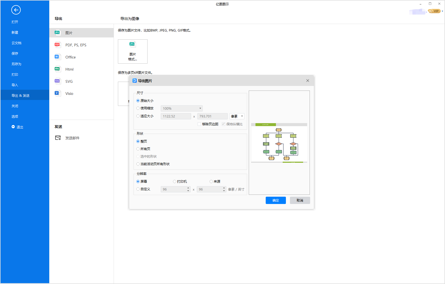Screen dimensions: 445x284
Task: Select the PDF, PS, EPS export type
Action: pyautogui.click(x=81, y=45)
